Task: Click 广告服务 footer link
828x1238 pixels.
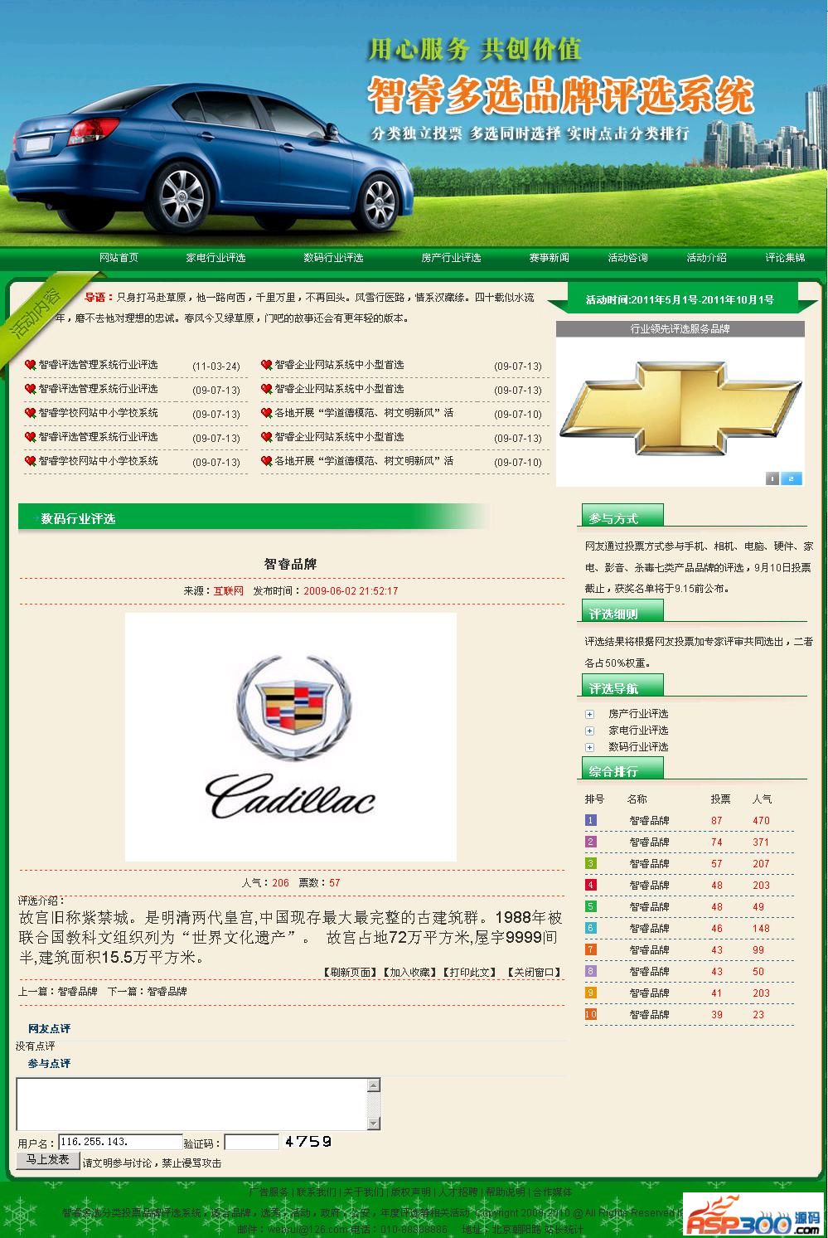Action: click(269, 1192)
